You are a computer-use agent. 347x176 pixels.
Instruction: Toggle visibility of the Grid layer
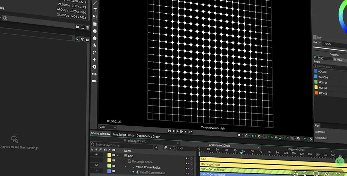[x=96, y=154]
